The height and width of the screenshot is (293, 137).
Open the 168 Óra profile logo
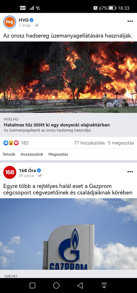[x=10, y=172]
